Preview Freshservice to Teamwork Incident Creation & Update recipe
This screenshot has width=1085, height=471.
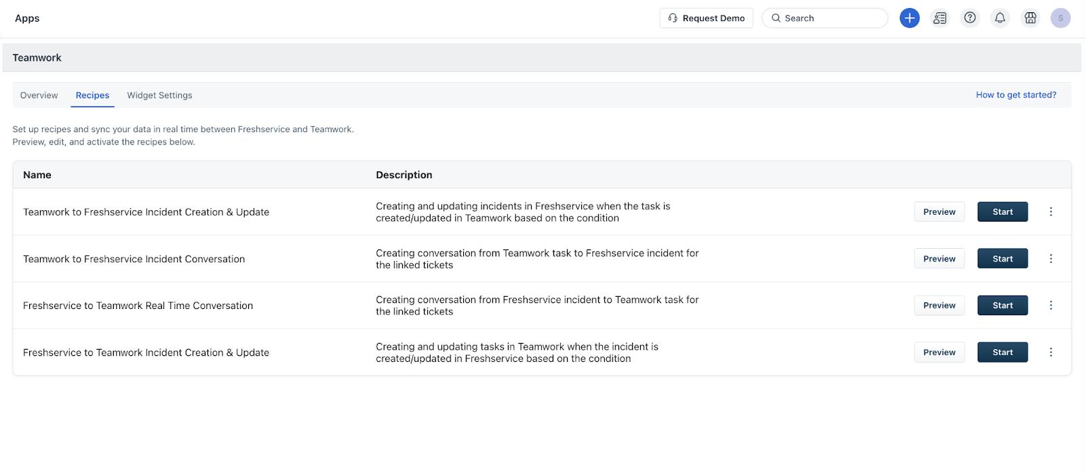(939, 352)
